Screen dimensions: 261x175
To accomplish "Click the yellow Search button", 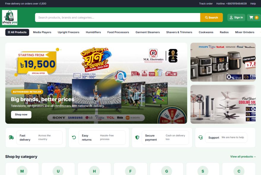I will click(x=211, y=17).
